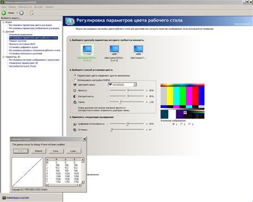The height and width of the screenshot is (202, 253).
Task: Click the gamma table vertical scrollbar down arrow
Action: (x=83, y=182)
